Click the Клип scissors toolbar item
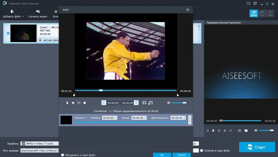The width and height of the screenshot is (278, 157). [x=56, y=14]
